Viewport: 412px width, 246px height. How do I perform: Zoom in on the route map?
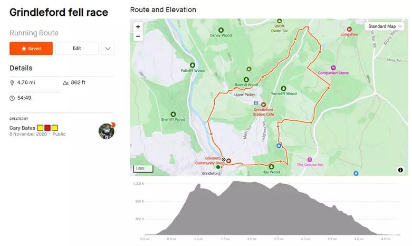click(x=138, y=26)
